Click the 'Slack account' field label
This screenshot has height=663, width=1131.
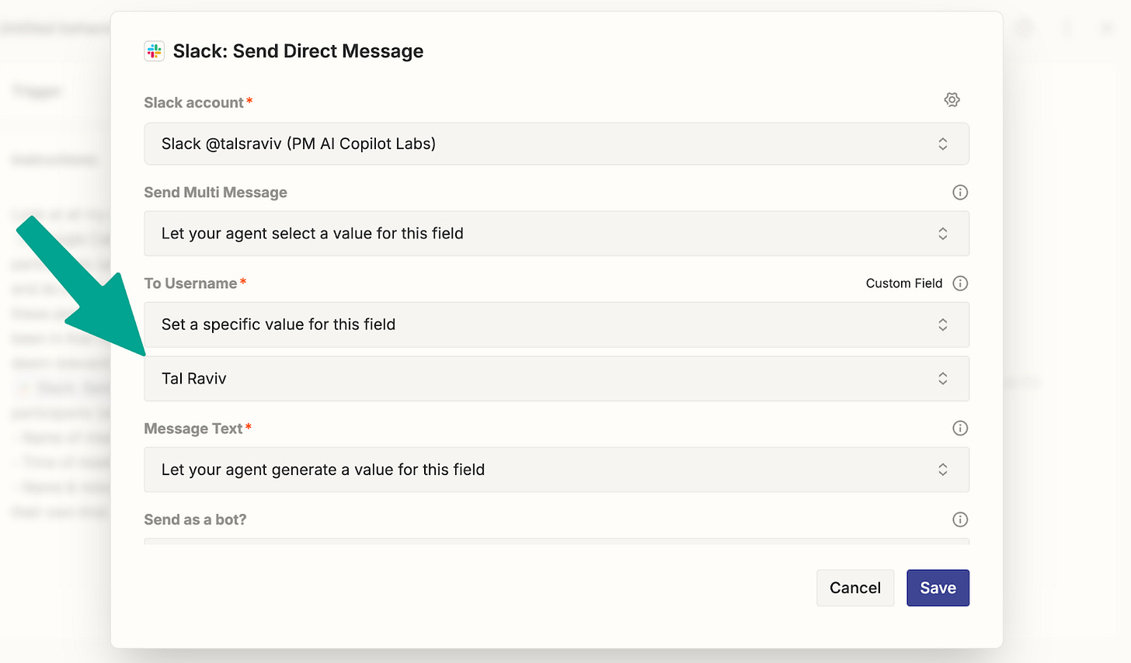tap(194, 102)
